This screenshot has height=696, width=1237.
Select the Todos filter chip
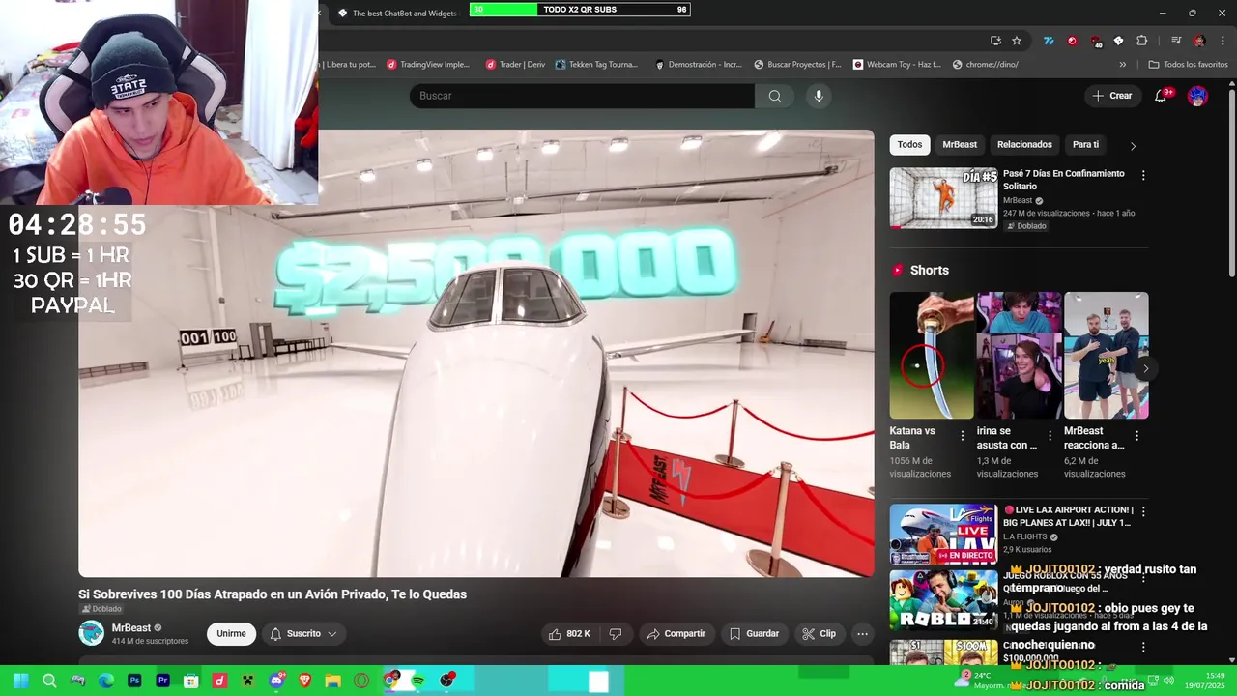[x=909, y=145]
